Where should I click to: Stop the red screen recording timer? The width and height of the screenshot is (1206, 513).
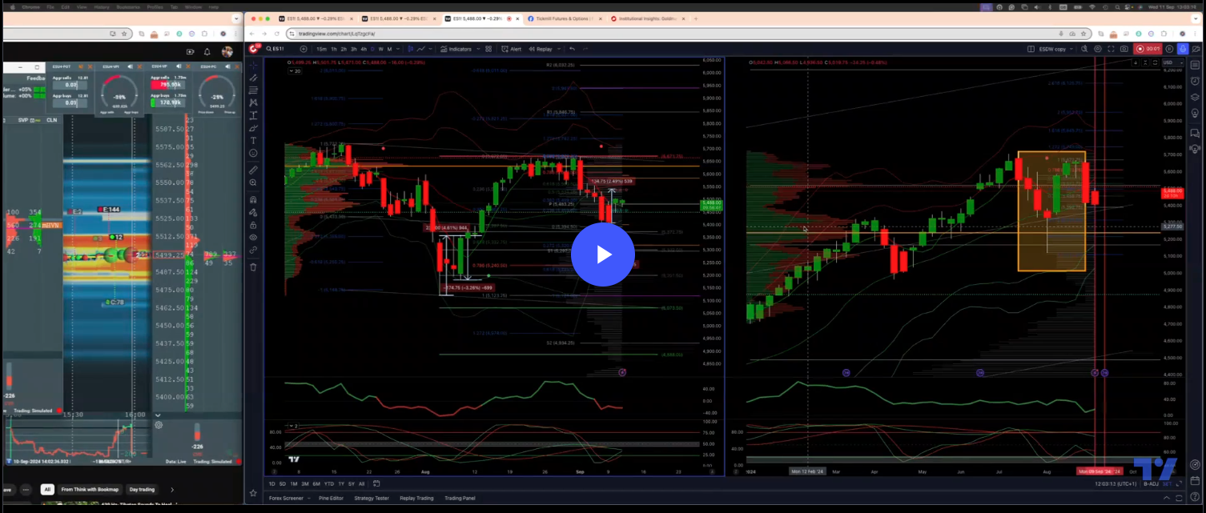click(x=1146, y=49)
